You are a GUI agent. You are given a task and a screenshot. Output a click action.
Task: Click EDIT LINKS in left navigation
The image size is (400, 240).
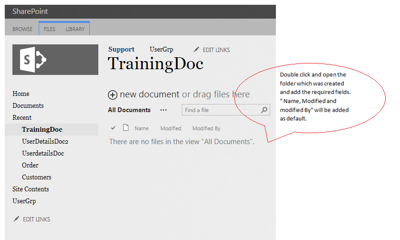(x=36, y=219)
